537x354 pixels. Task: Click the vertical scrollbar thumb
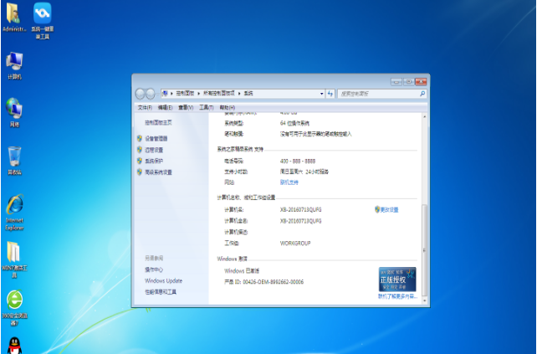(x=424, y=250)
